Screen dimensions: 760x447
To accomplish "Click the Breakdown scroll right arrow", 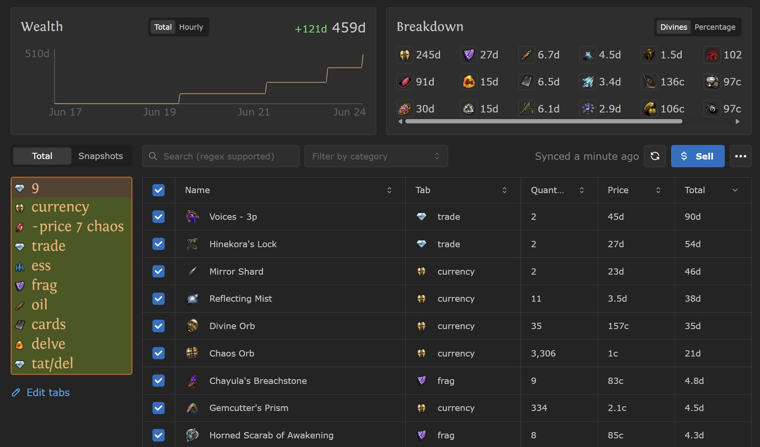I will (737, 121).
